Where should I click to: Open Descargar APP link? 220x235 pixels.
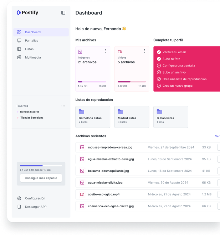point(35,207)
